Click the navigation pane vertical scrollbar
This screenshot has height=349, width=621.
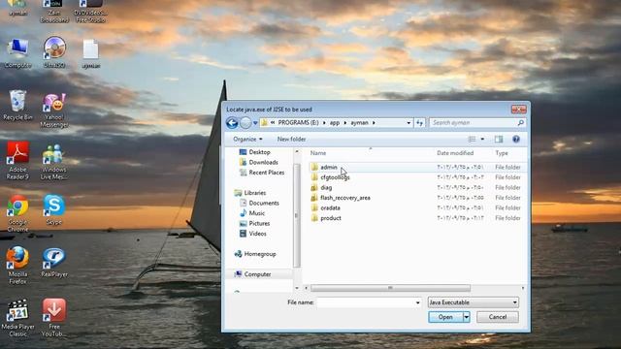(x=297, y=215)
